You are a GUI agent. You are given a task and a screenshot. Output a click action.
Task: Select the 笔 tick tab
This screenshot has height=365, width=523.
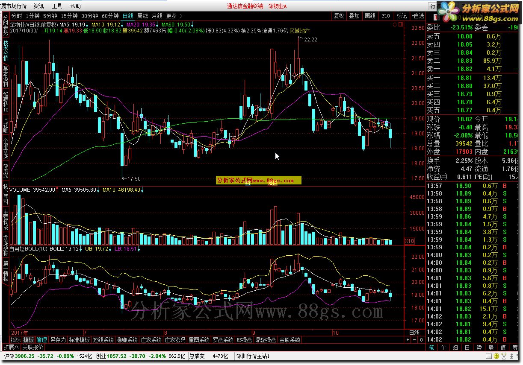coord(431,347)
